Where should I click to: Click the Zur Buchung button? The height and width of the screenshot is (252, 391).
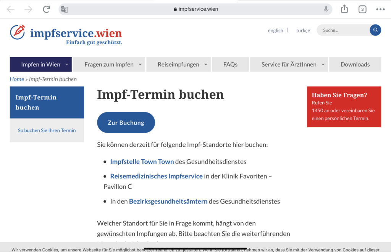pyautogui.click(x=126, y=122)
